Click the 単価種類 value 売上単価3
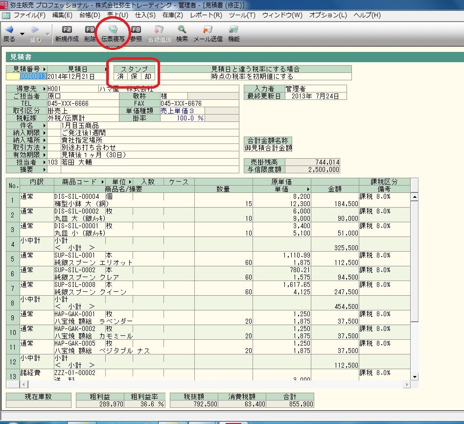This screenshot has width=464, height=424. pos(182,111)
